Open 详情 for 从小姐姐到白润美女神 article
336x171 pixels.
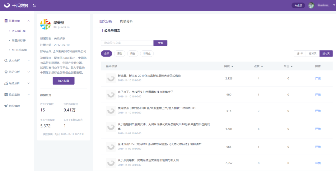coord(318,129)
